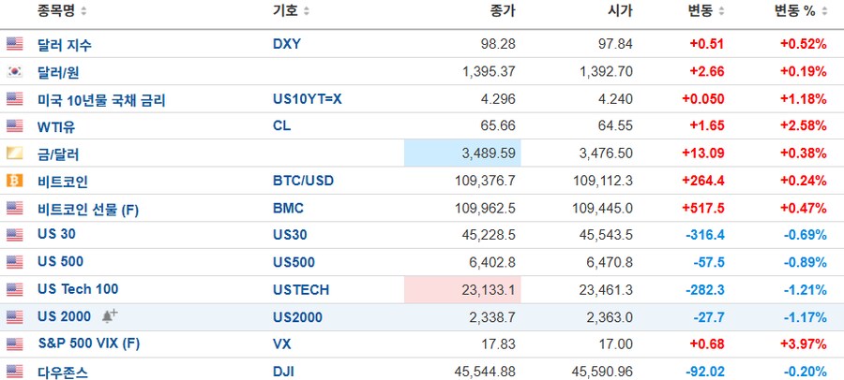844x380 pixels.
Task: Click the highlighted 3,489.59 gold price cell
Action: (x=462, y=153)
